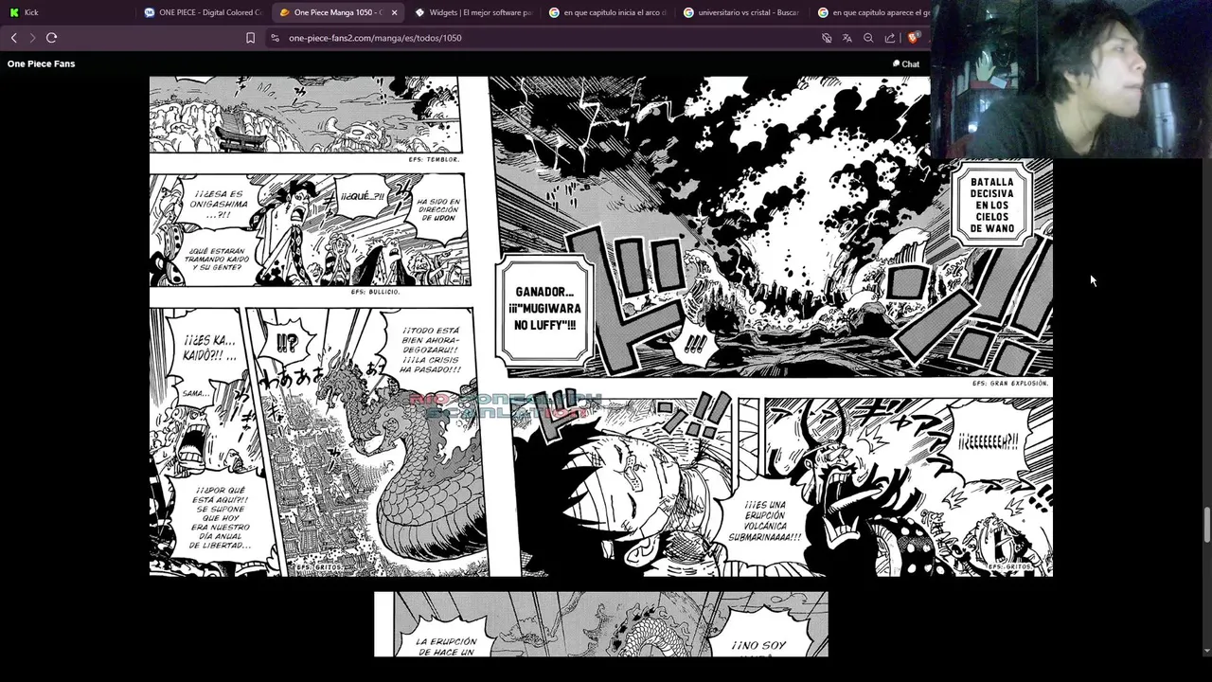1212x682 pixels.
Task: Open the Chat button
Action: (x=906, y=63)
